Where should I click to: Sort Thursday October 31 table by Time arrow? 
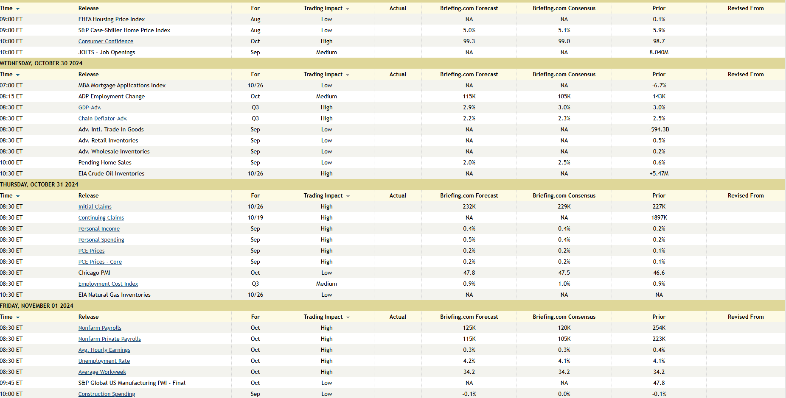18,196
